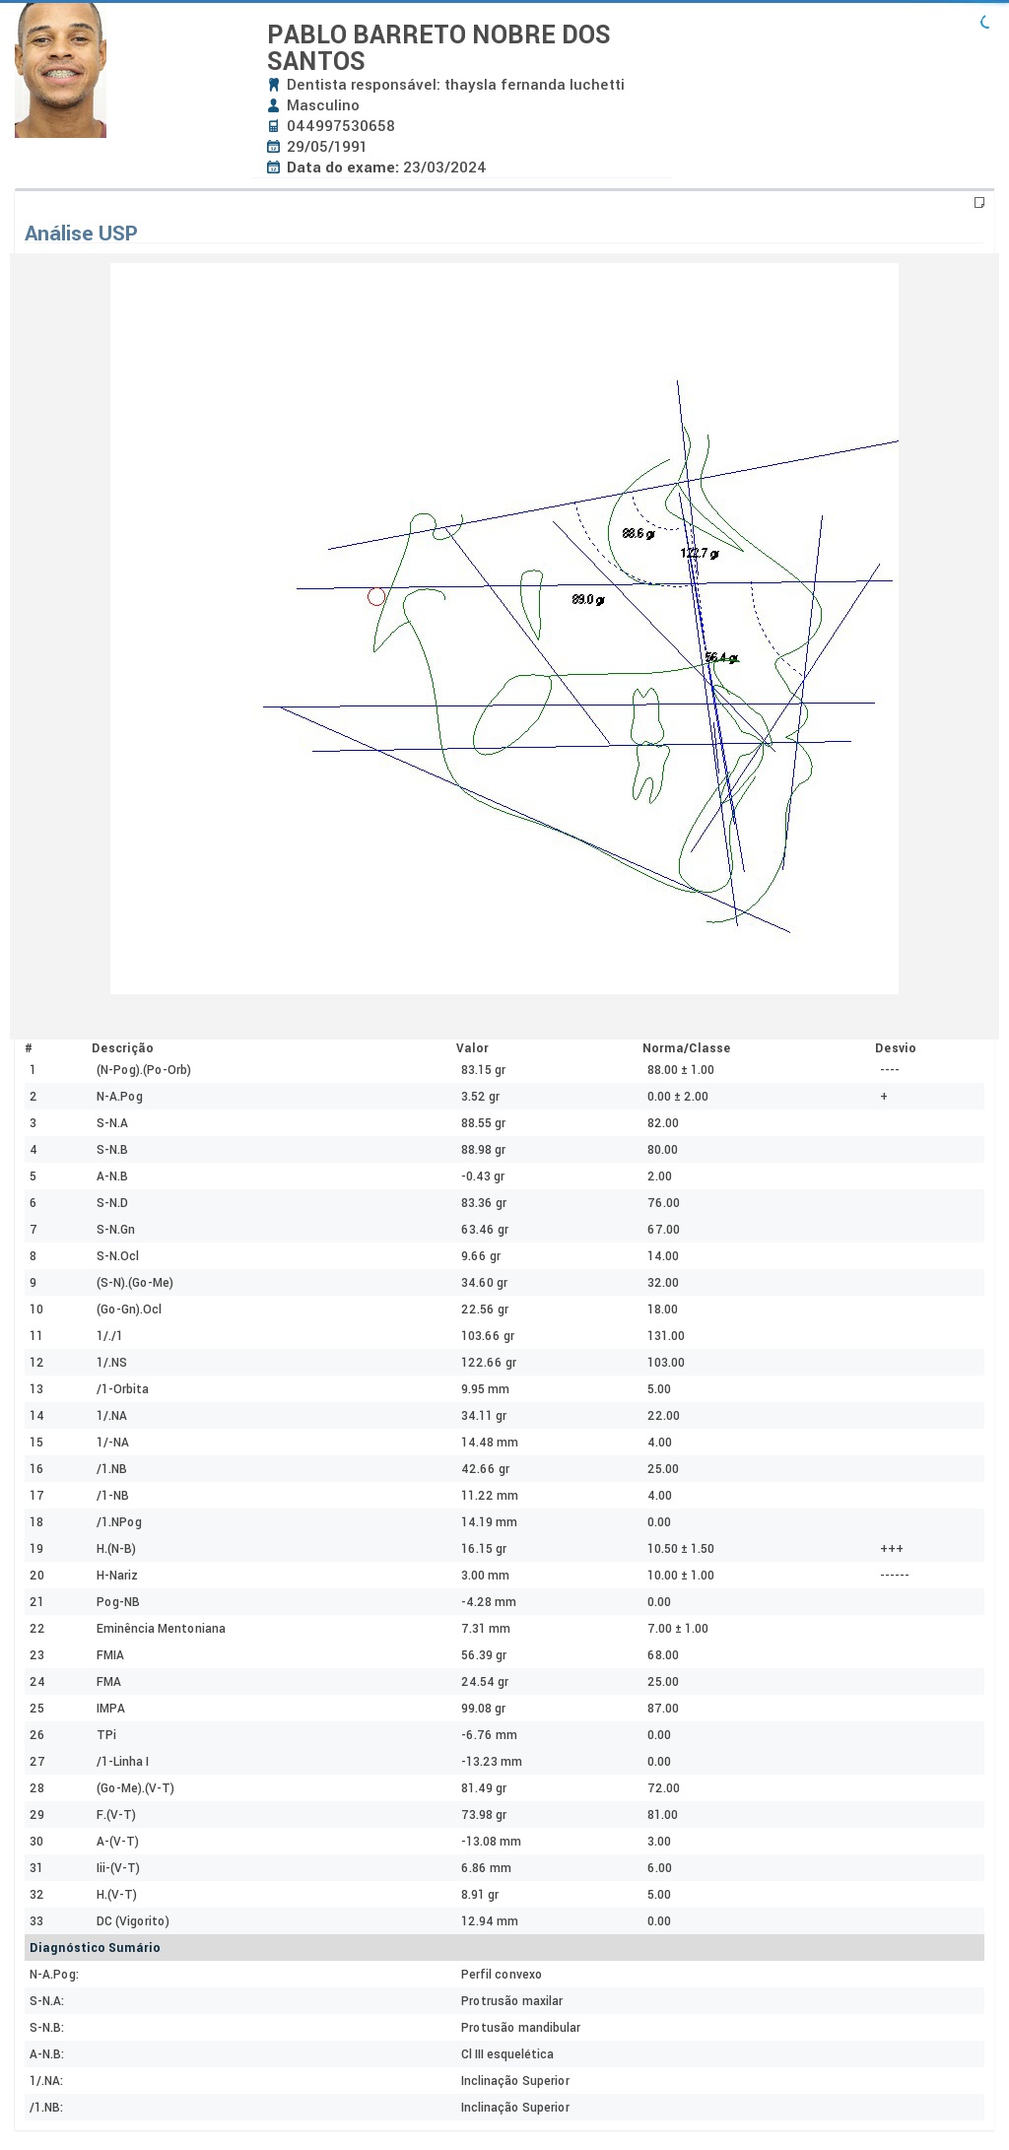Open the note icon above Análise USP panel

tap(978, 203)
